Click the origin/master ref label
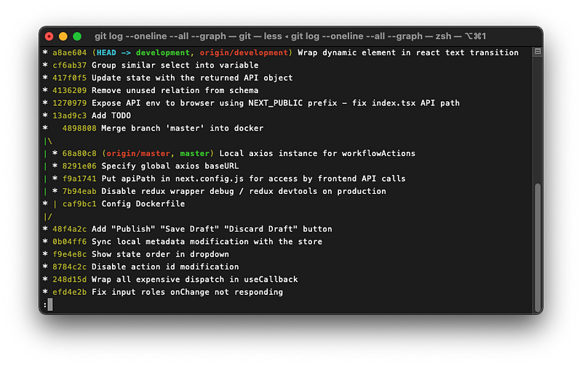 [x=138, y=153]
